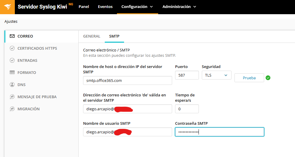Screen dimensions: 295x157
Task: Click the 'de' email address field
Action: coord(128,109)
